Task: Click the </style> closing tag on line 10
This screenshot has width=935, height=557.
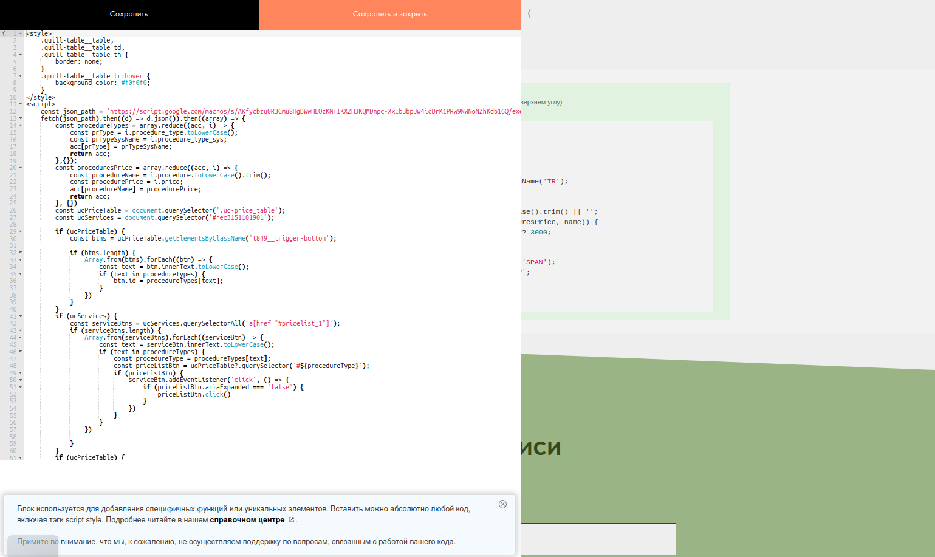Action: pos(41,98)
